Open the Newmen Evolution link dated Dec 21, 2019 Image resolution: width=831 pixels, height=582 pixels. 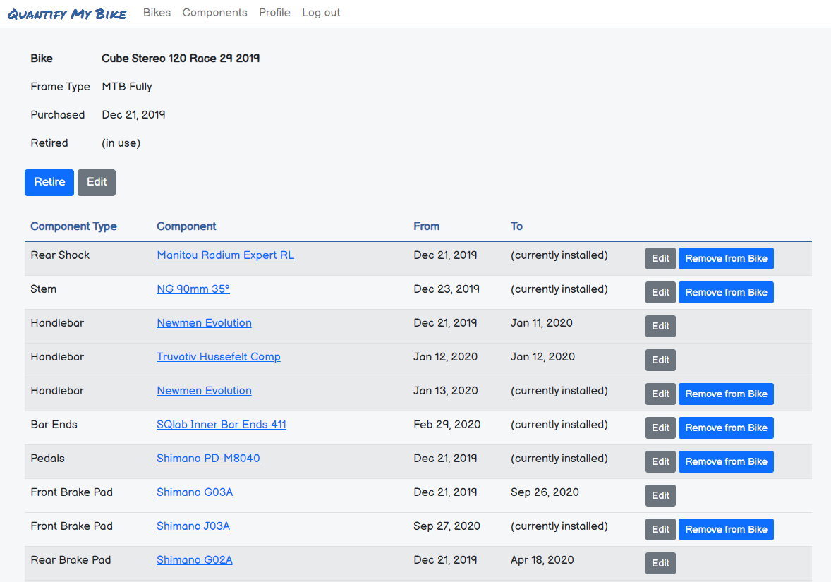tap(204, 323)
